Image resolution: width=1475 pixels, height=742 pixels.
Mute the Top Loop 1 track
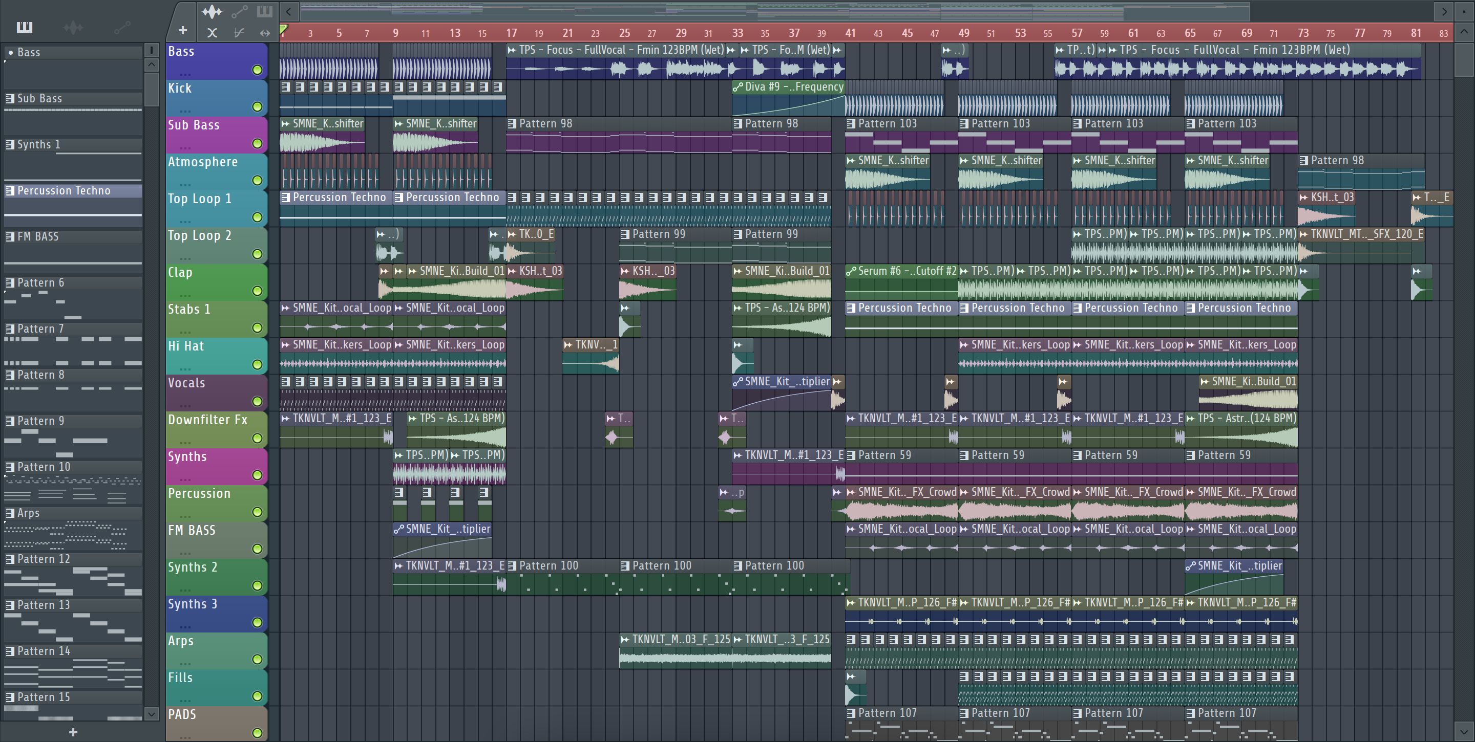pyautogui.click(x=258, y=217)
